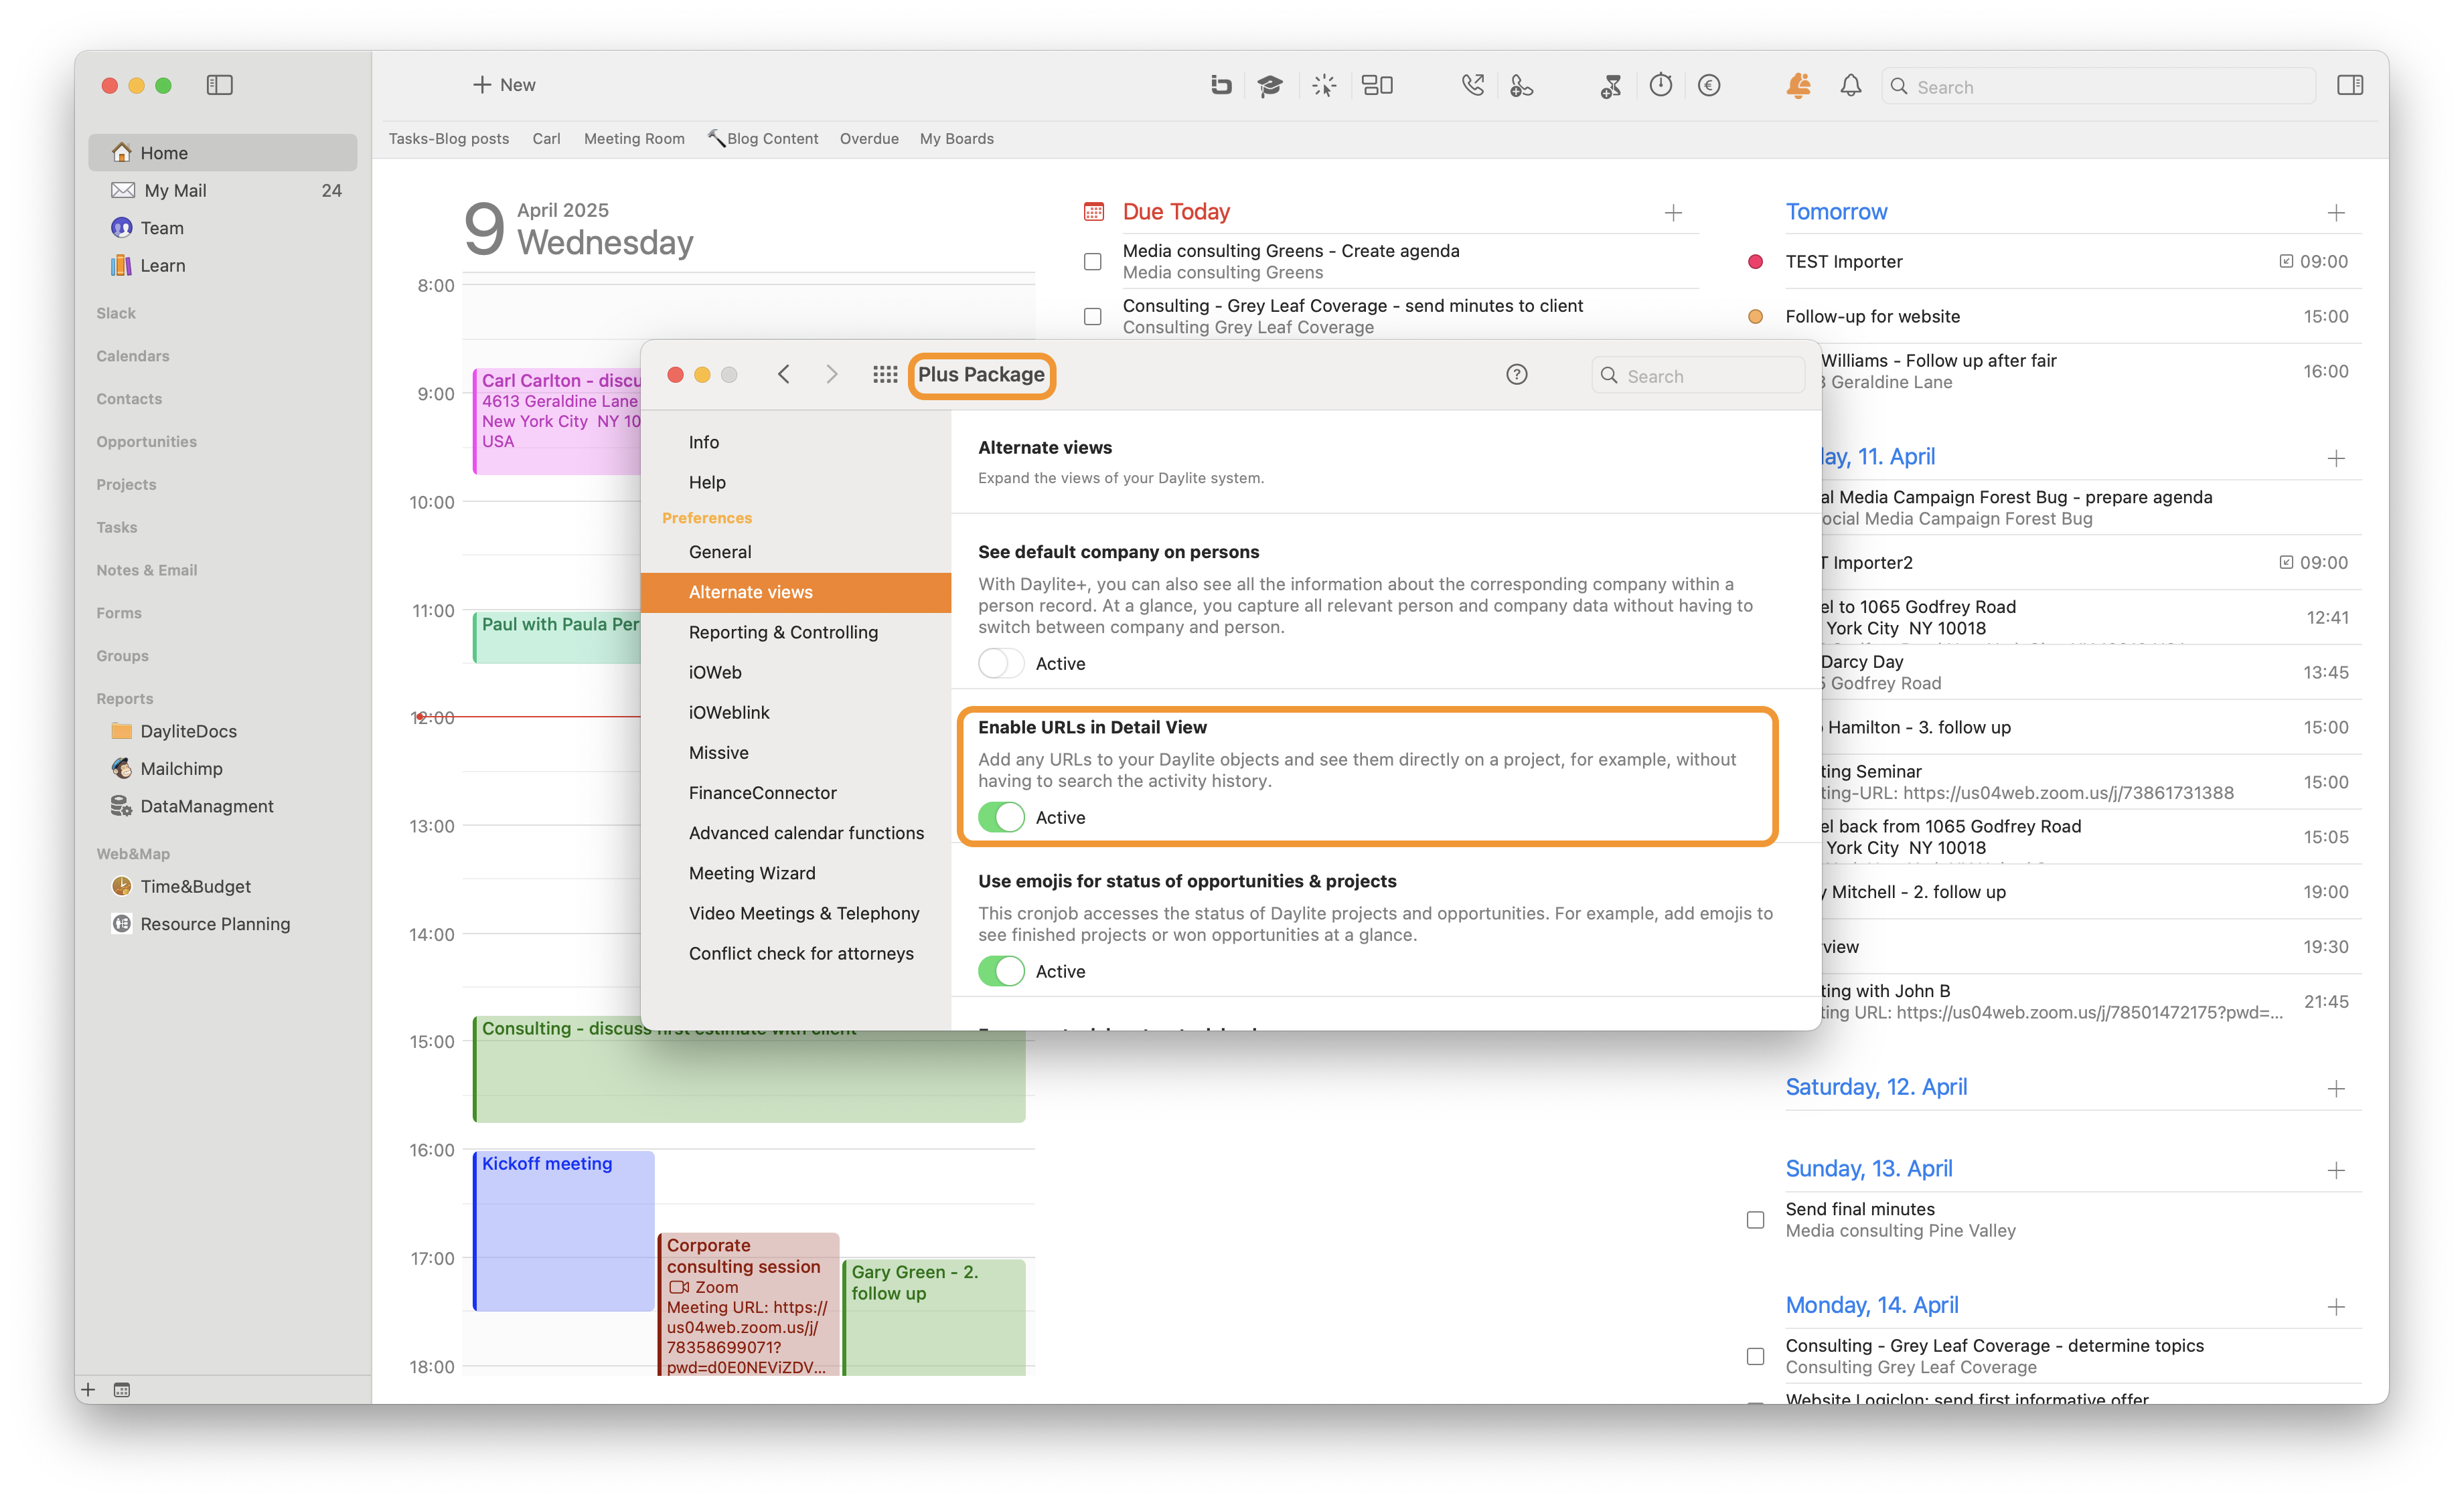The width and height of the screenshot is (2464, 1503).
Task: Toggle emojis for status switch
Action: pos(1001,972)
